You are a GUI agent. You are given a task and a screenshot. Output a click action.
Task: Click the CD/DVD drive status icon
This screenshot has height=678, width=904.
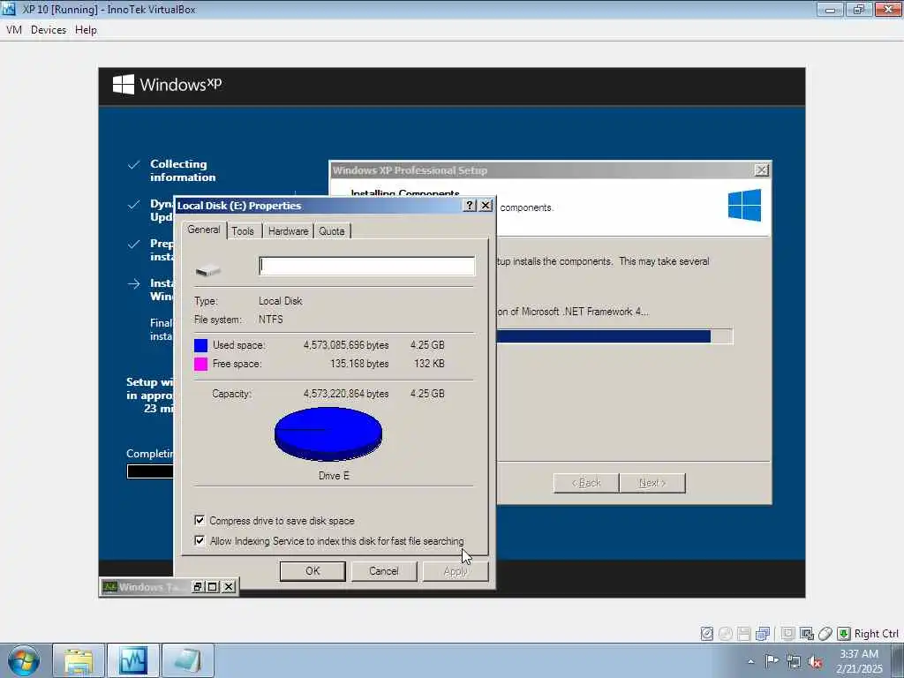click(x=726, y=634)
